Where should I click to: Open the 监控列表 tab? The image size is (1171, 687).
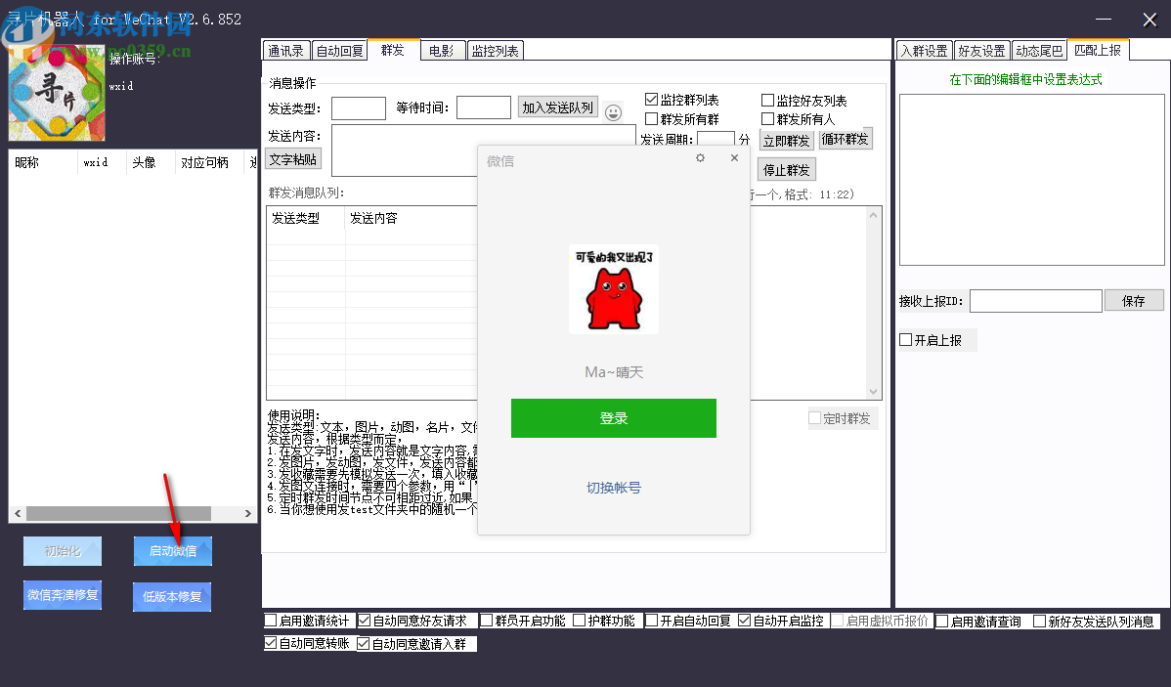(x=496, y=51)
